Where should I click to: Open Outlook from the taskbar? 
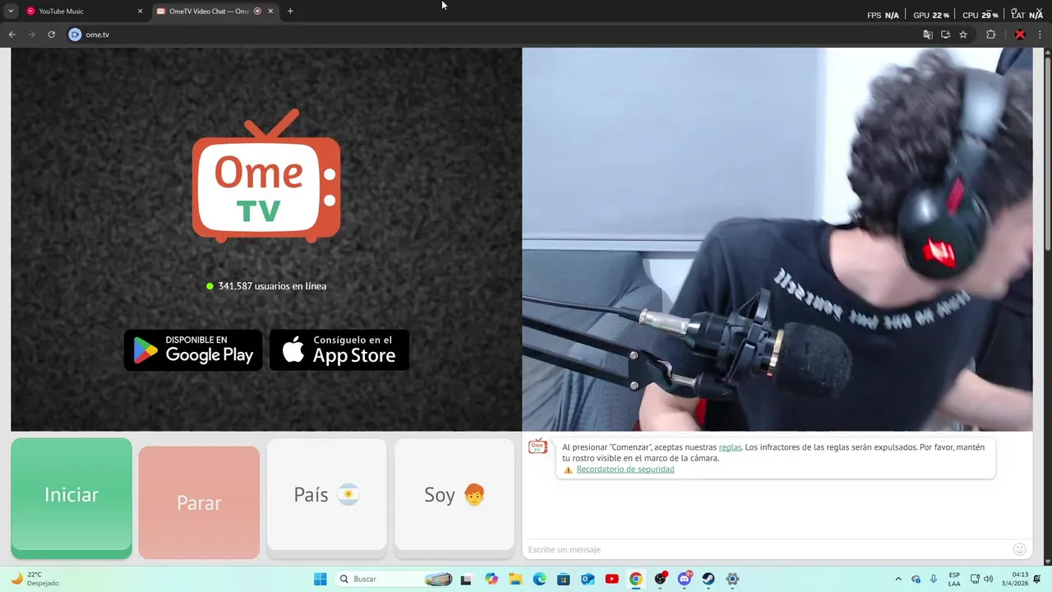[588, 579]
